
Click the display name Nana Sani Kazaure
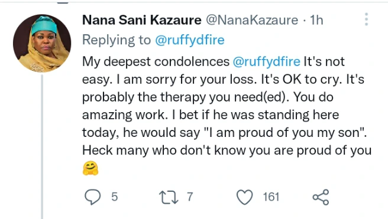pyautogui.click(x=142, y=19)
